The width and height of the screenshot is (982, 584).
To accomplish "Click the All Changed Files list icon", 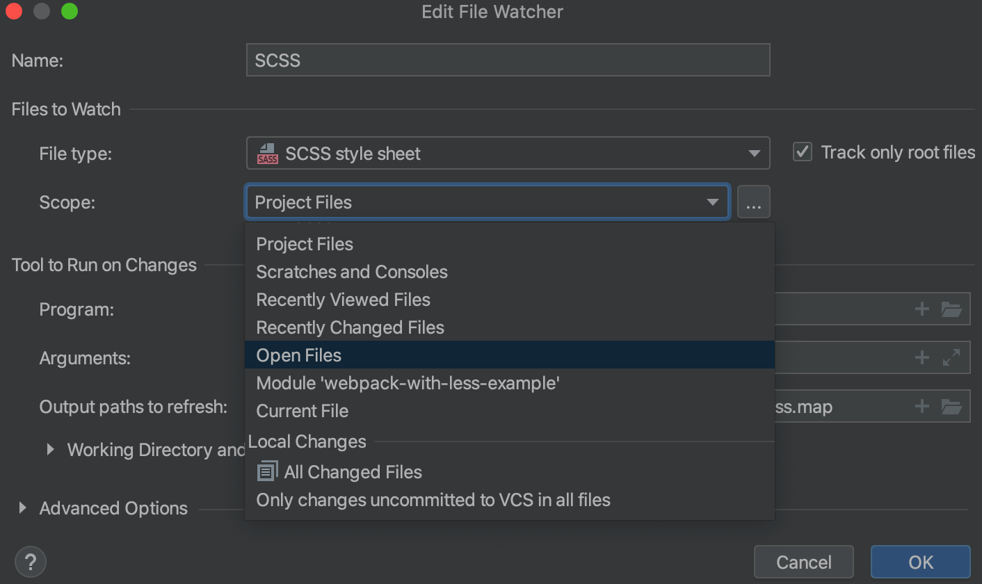I will 266,471.
